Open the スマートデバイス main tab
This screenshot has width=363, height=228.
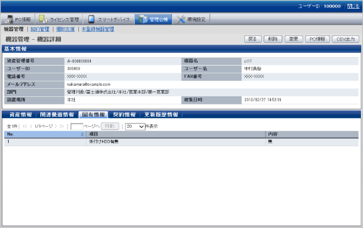pos(109,19)
